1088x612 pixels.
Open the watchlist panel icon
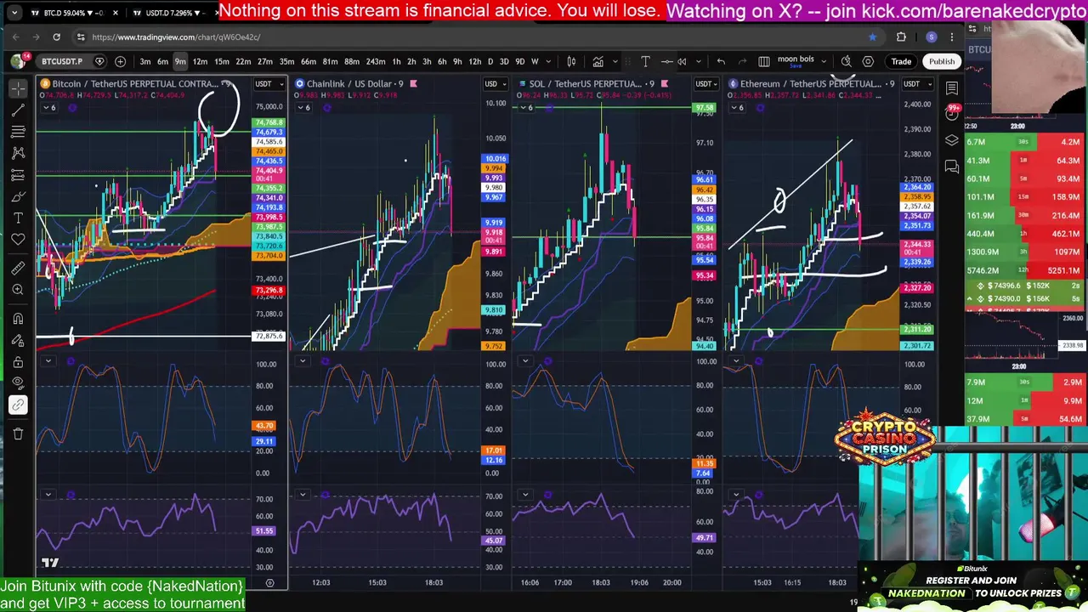click(952, 88)
